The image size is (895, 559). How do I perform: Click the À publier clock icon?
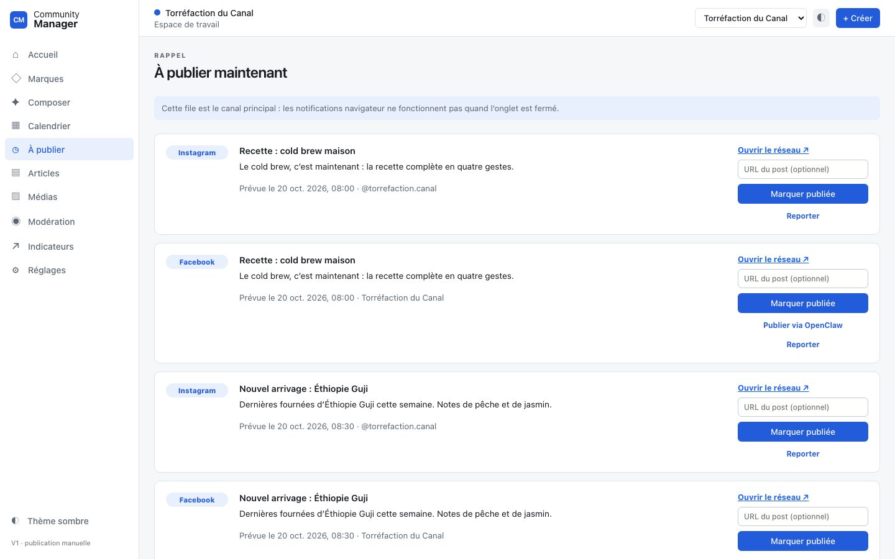(x=16, y=150)
